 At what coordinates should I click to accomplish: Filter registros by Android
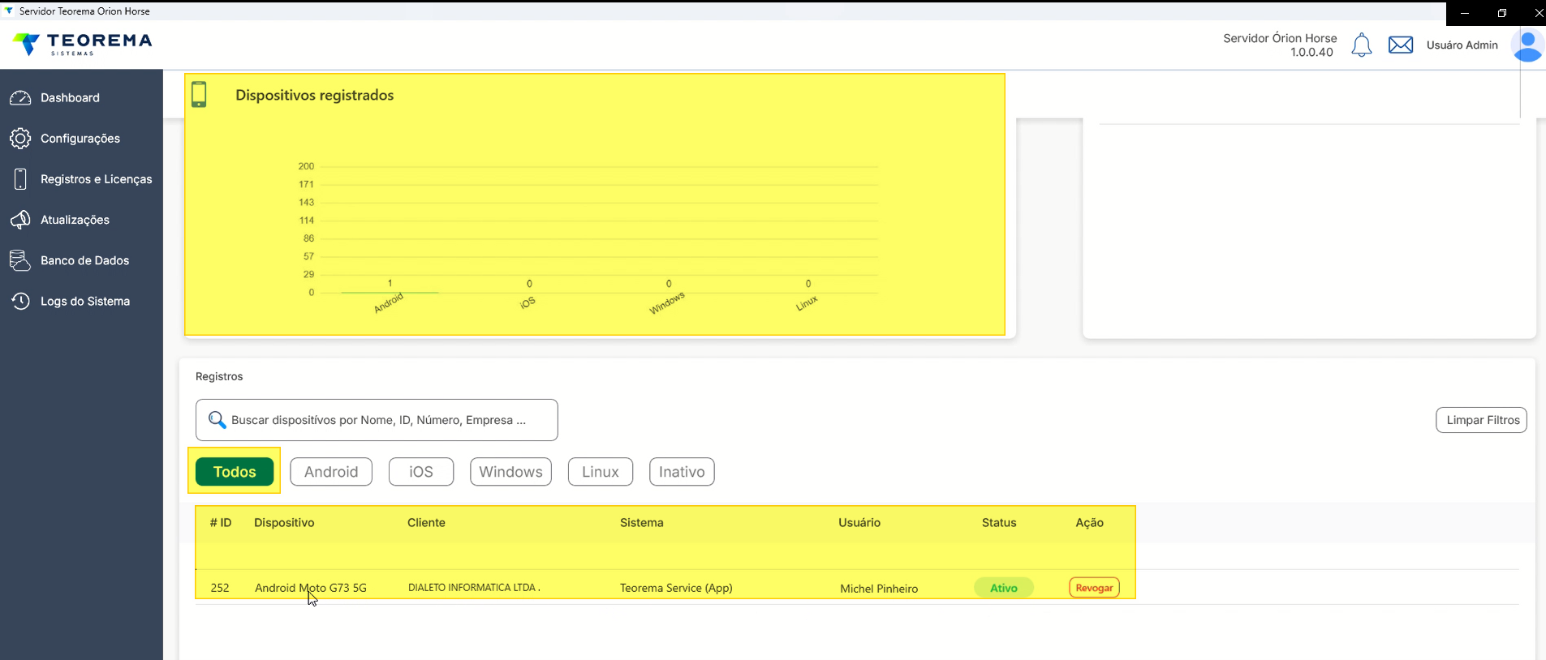(x=331, y=472)
